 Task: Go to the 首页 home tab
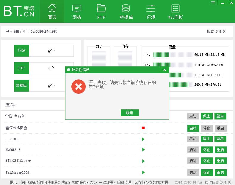52,12
